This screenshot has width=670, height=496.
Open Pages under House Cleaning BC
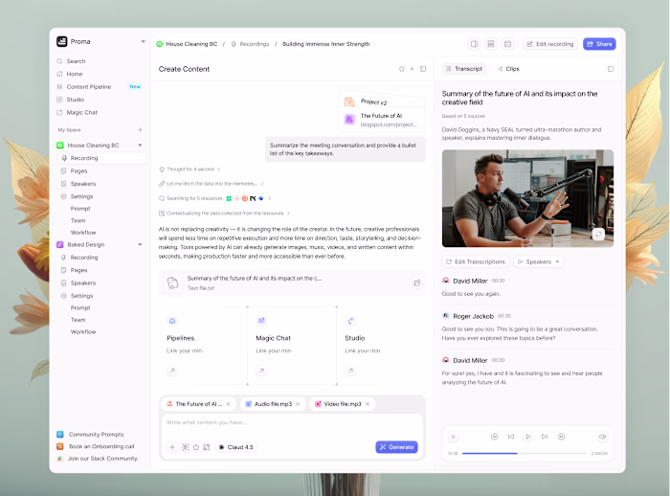click(75, 171)
